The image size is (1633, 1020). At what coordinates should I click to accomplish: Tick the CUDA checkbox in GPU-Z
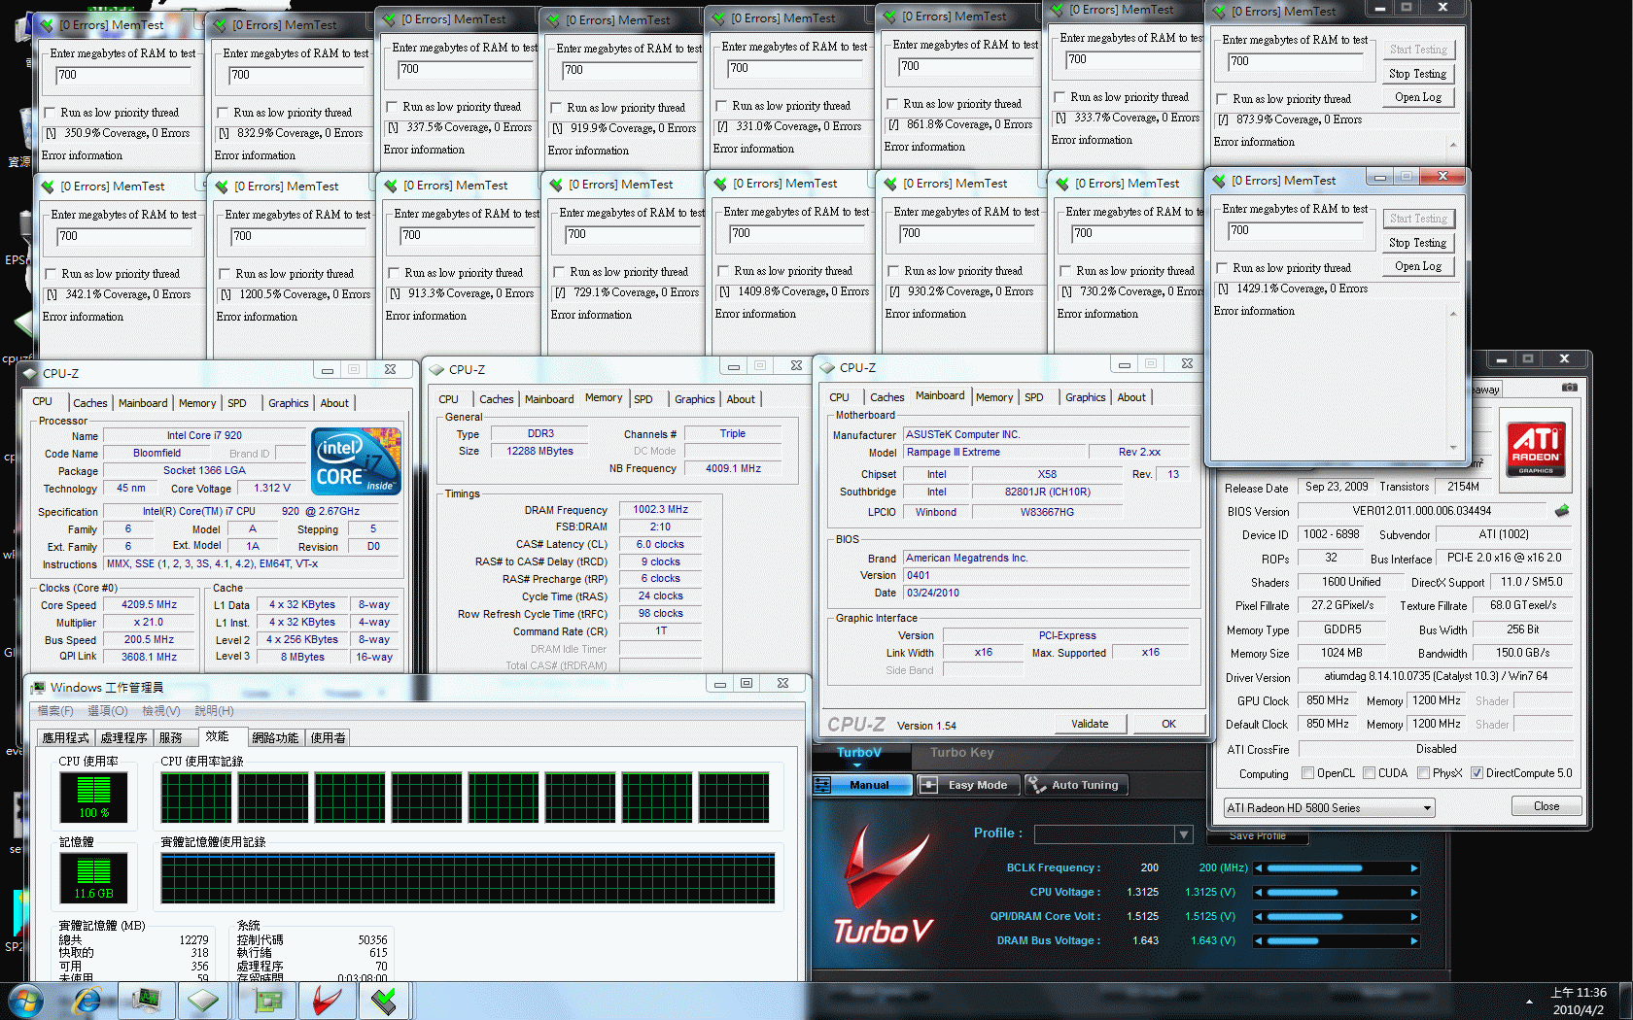(x=1369, y=773)
